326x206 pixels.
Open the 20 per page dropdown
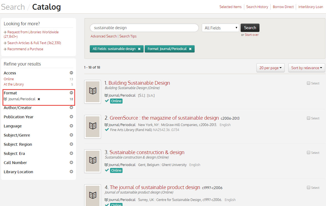271,68
